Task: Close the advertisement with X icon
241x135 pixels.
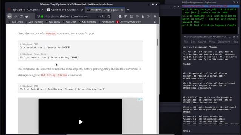Action: [x=142, y=99]
